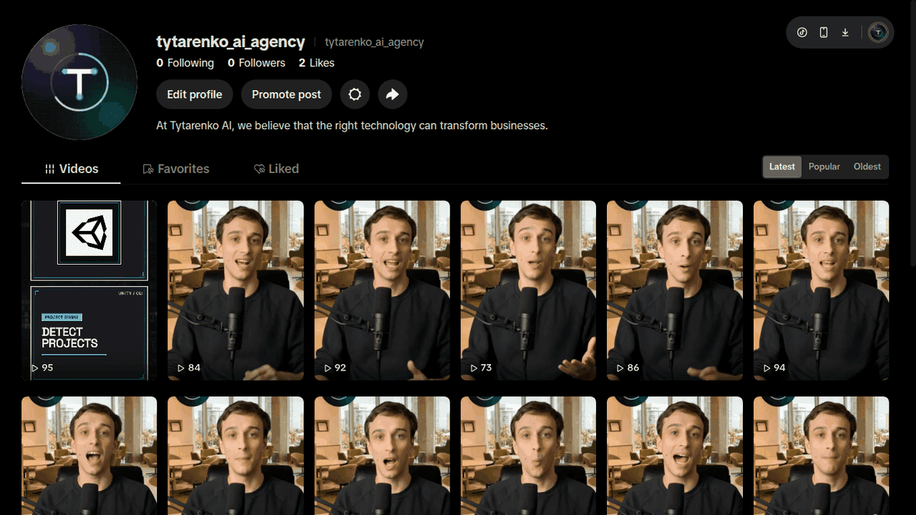Sort videos by Oldest
This screenshot has height=515, width=916.
point(867,167)
